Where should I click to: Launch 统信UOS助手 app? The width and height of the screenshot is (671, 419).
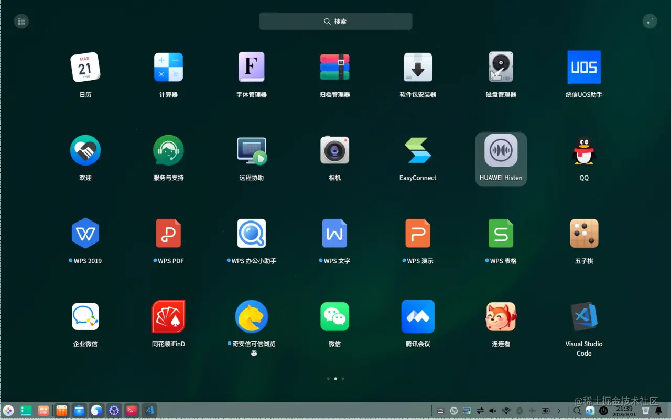coord(584,67)
